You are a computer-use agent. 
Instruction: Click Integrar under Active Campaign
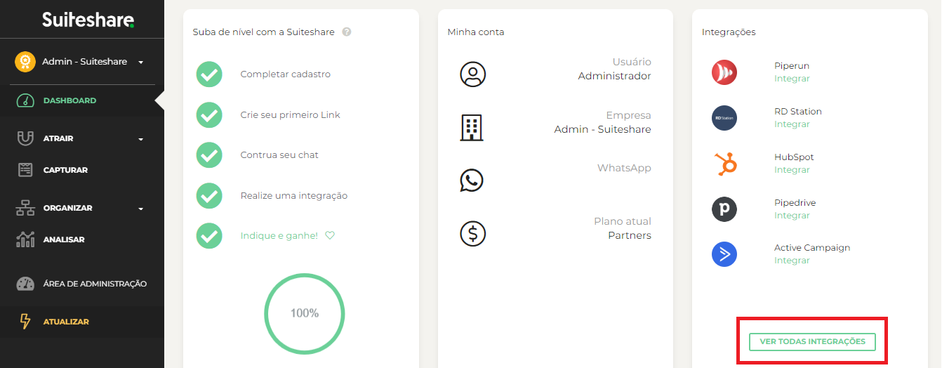[792, 261]
